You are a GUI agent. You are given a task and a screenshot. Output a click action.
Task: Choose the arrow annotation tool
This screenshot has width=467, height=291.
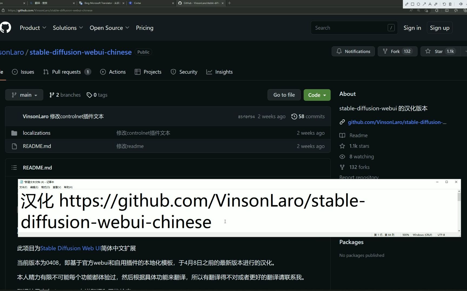coord(424,4)
